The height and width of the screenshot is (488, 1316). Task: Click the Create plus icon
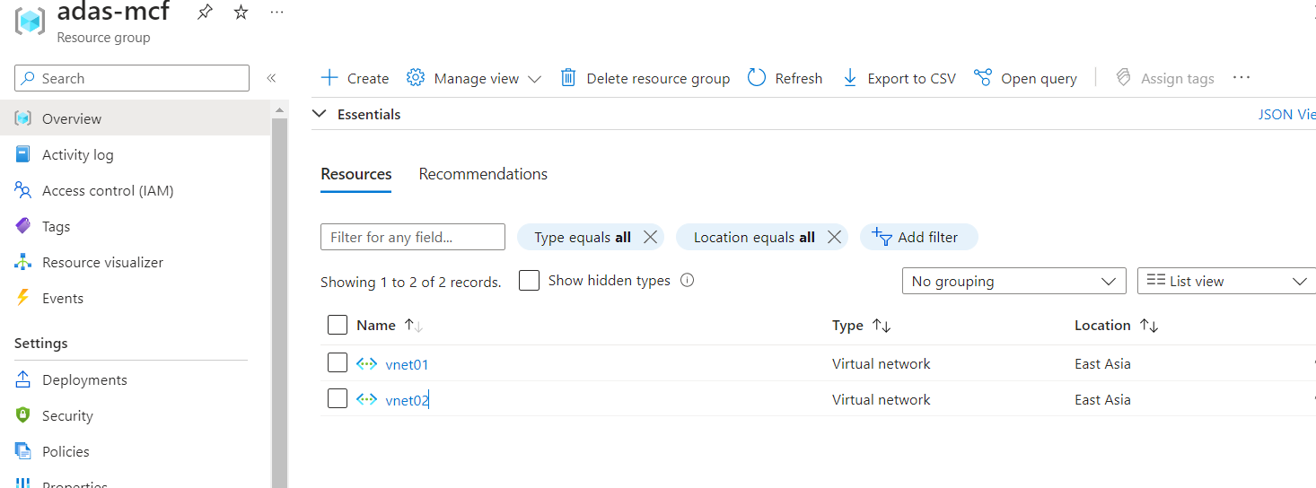tap(329, 78)
